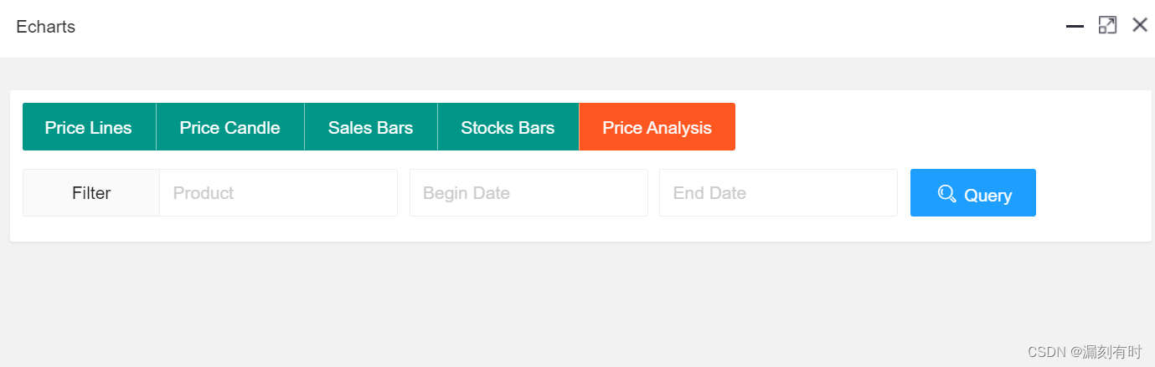The height and width of the screenshot is (367, 1155).
Task: Open the Price Candle tab
Action: (230, 127)
